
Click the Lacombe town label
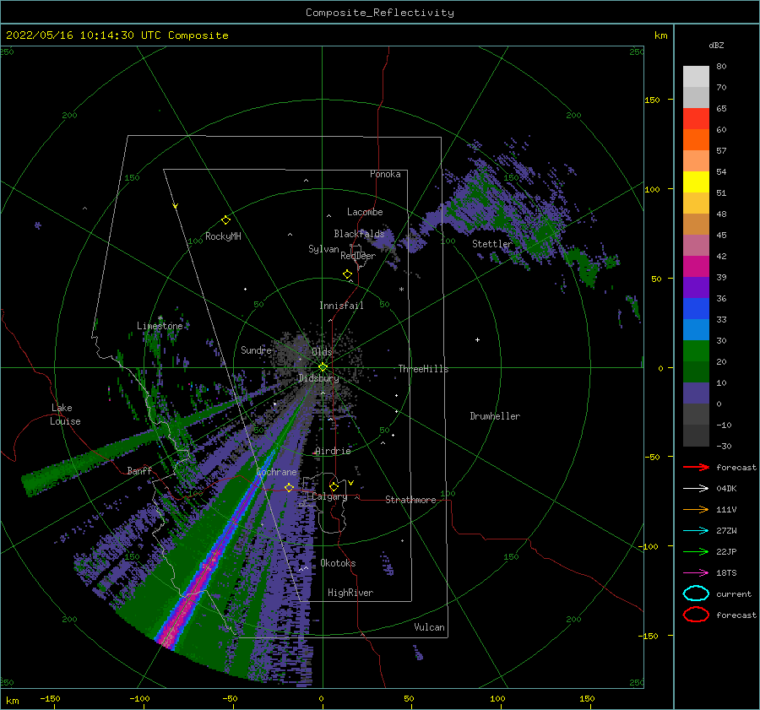[365, 212]
